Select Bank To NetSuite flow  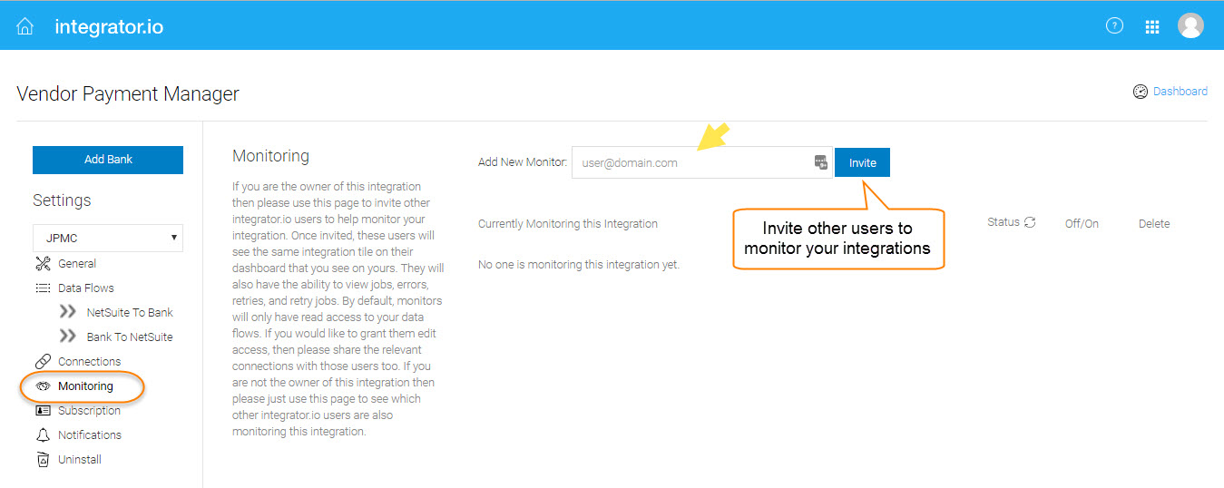pyautogui.click(x=130, y=337)
